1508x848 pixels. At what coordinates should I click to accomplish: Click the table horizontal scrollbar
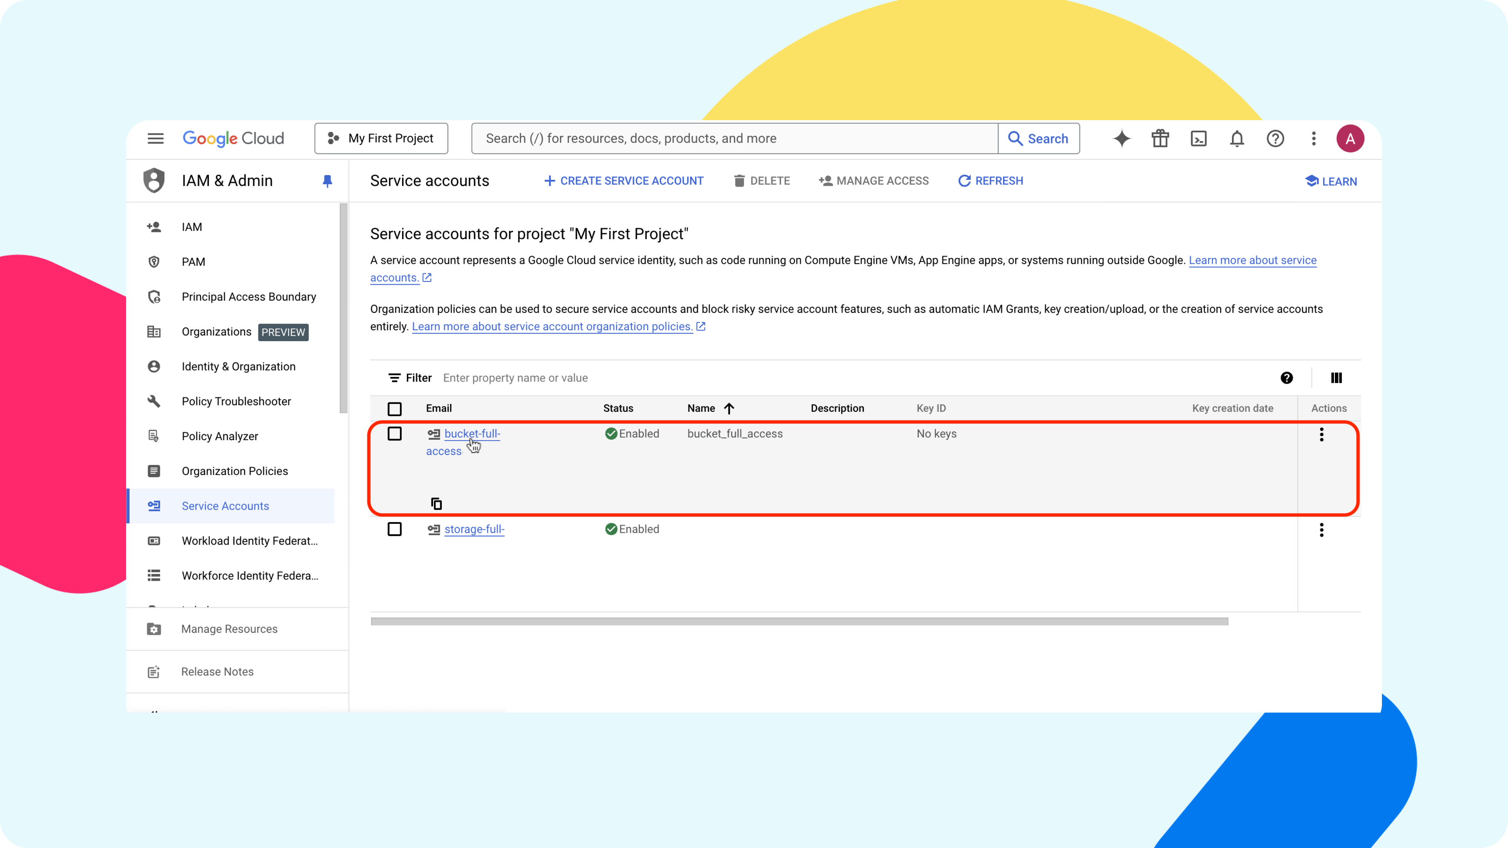point(799,621)
